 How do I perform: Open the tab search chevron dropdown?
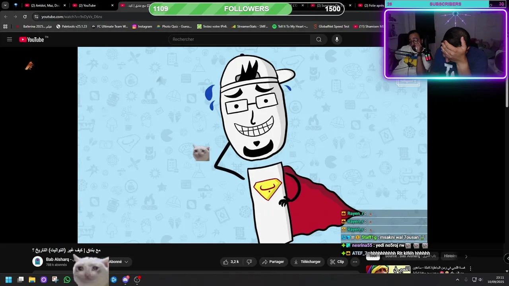coord(5,5)
